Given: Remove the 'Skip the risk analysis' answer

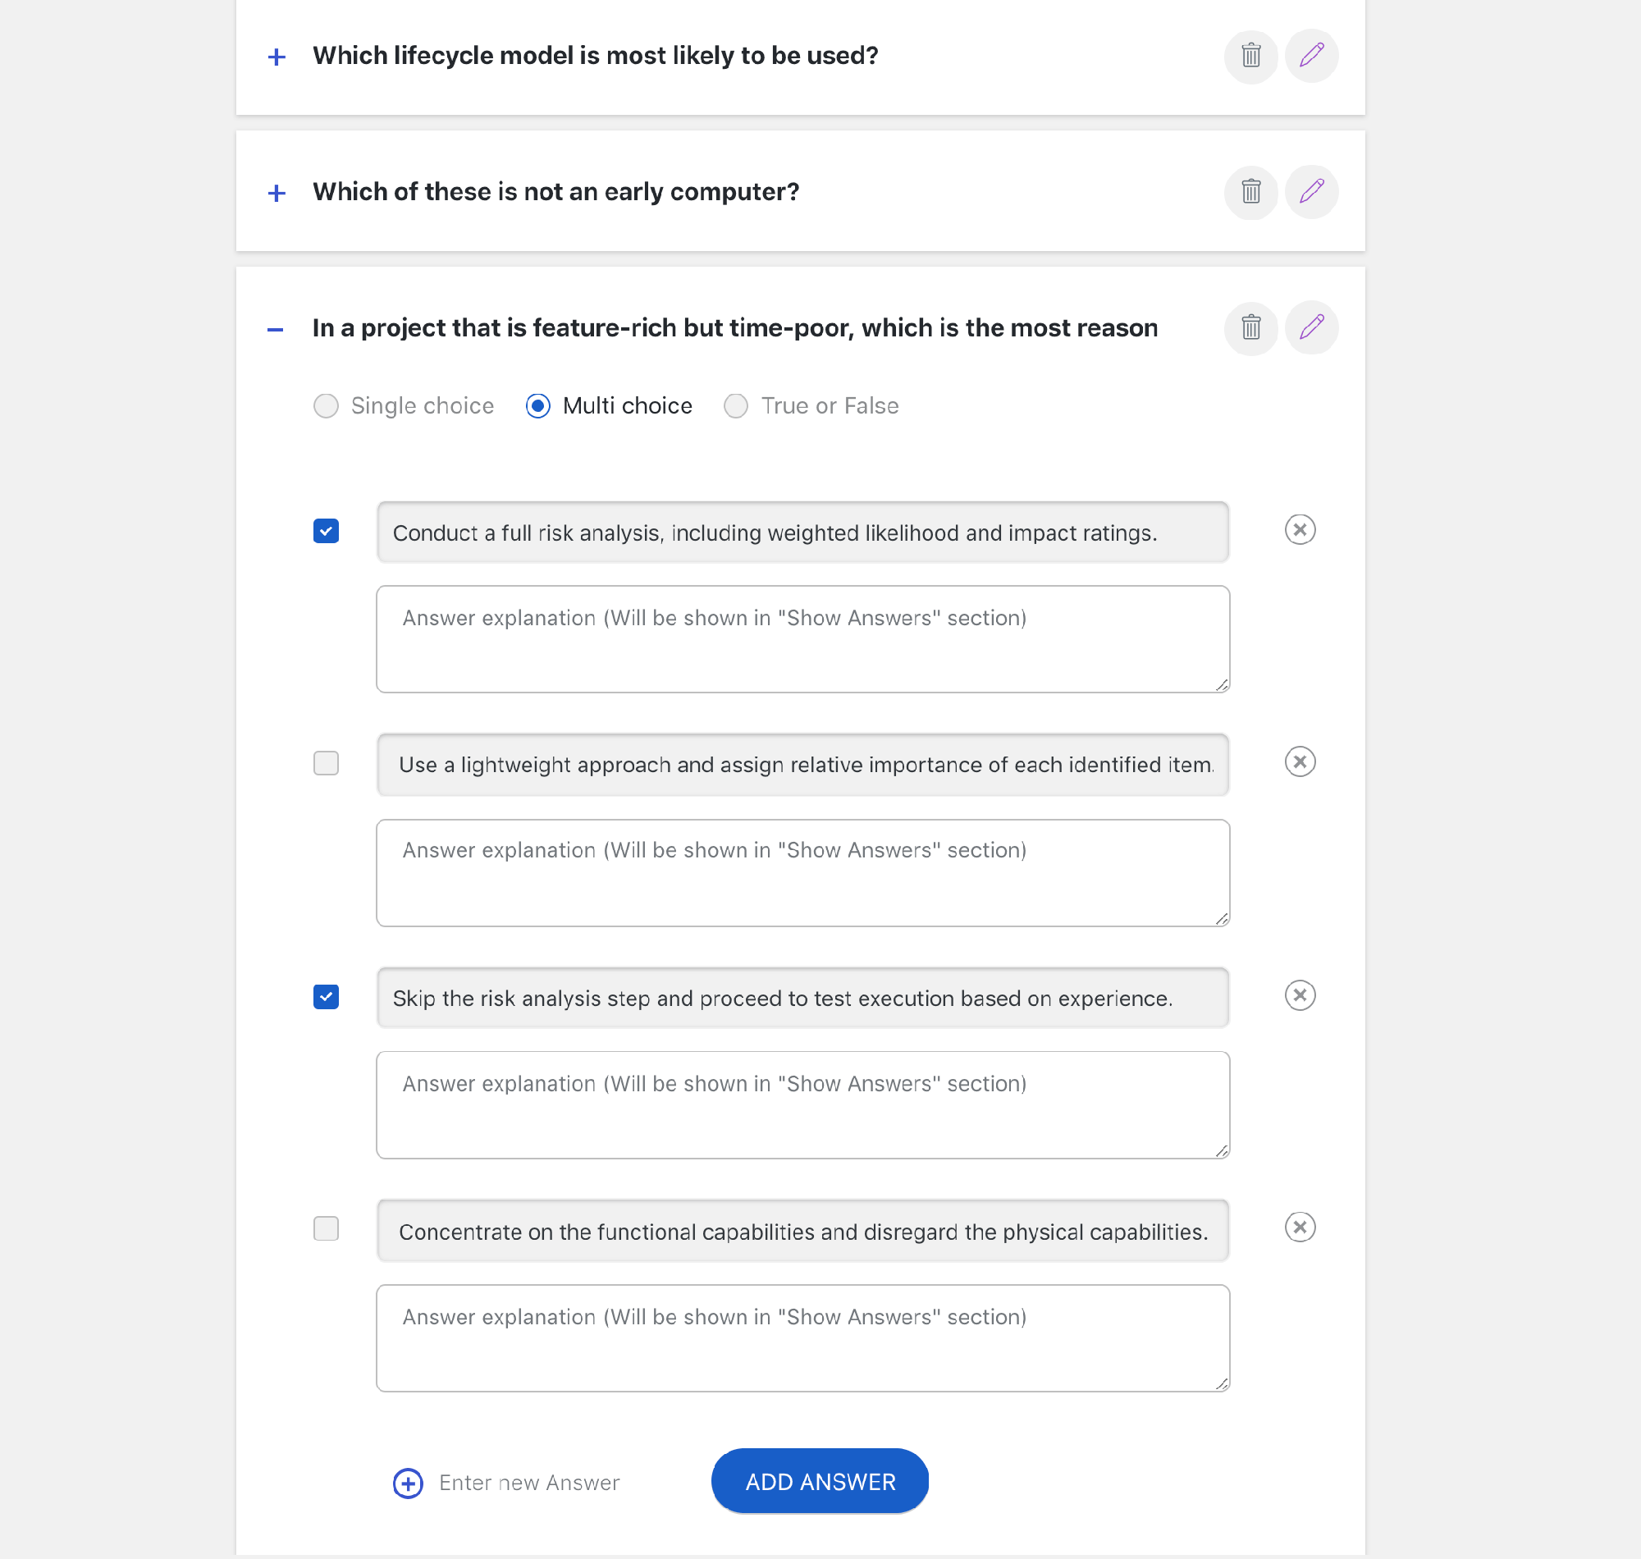Looking at the screenshot, I should [1300, 995].
